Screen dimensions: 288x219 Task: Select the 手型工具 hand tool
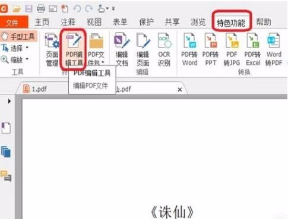pos(18,36)
